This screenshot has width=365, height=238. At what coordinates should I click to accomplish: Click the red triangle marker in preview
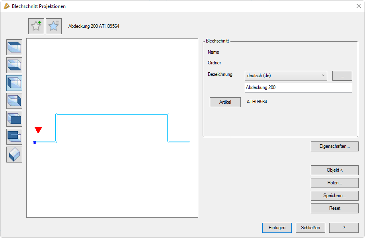pyautogui.click(x=38, y=130)
